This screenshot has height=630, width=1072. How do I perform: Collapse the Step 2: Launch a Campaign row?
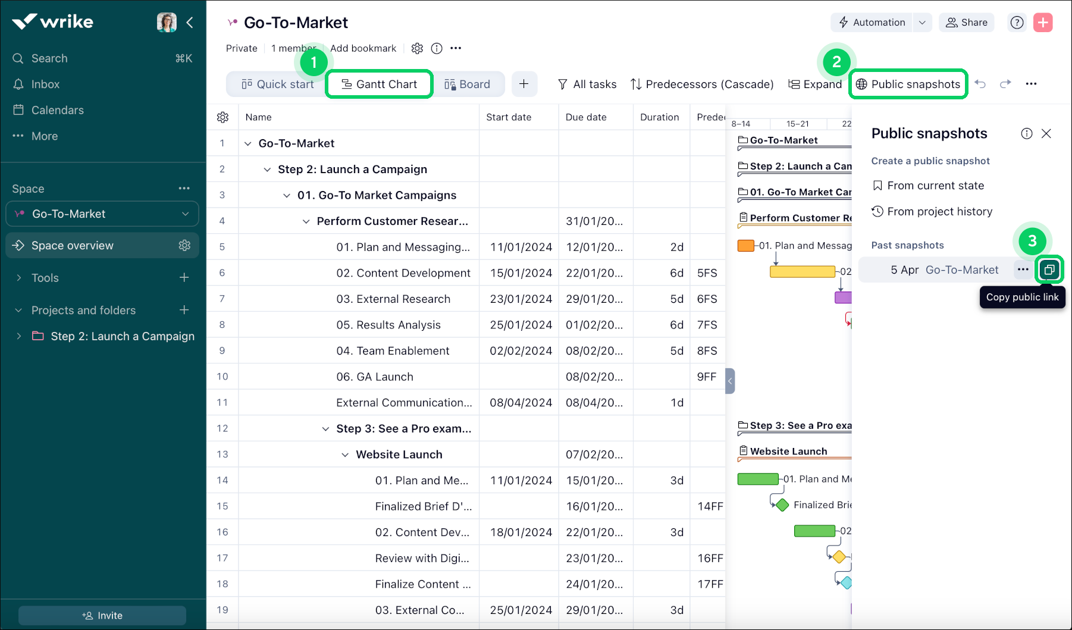[267, 169]
